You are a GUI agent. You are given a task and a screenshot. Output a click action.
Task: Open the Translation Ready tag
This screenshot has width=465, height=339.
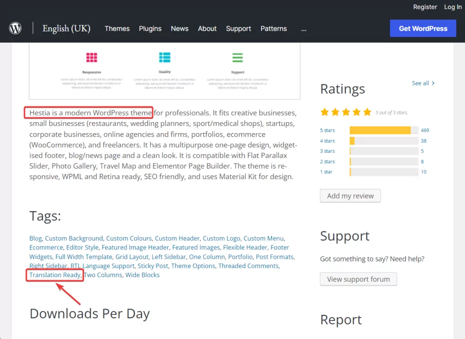55,275
